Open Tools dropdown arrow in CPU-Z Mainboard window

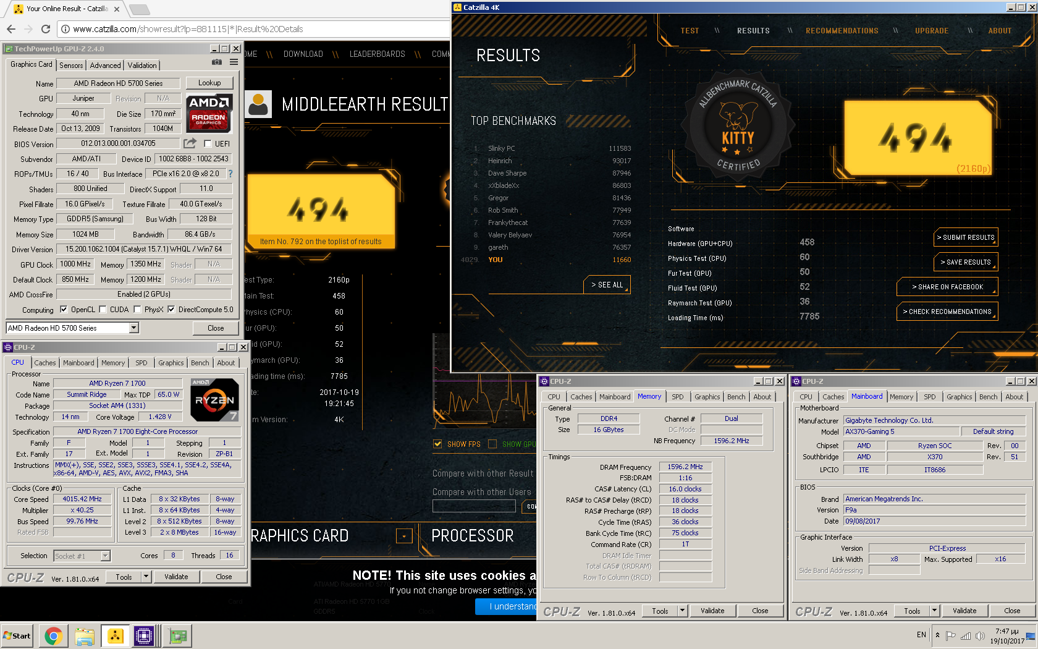935,611
